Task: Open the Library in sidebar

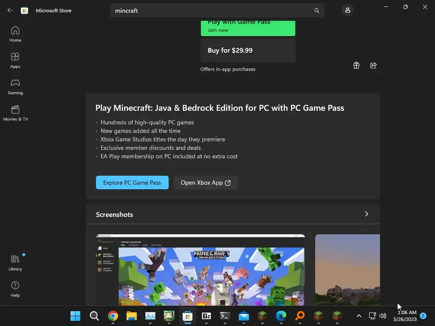Action: 15,262
